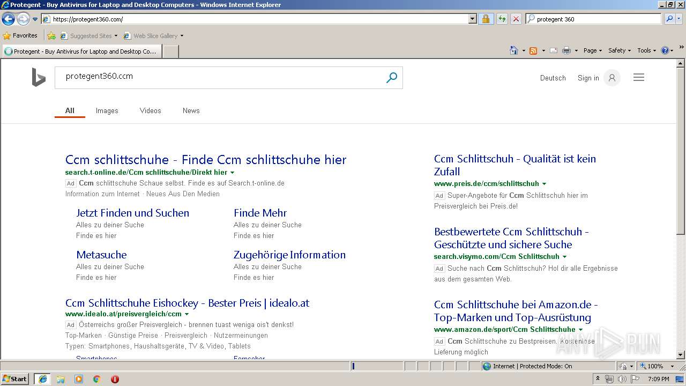Open the Safety menu

click(620, 50)
